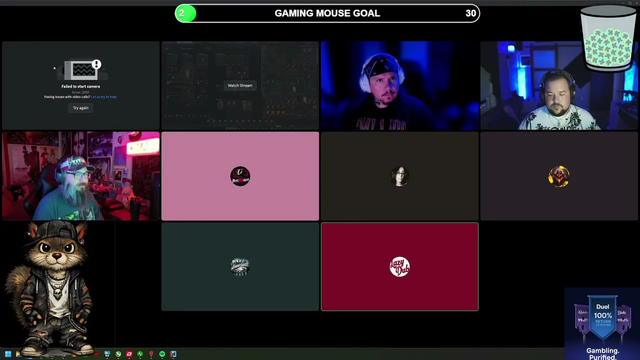Select the bearded streamer video tile
This screenshot has width=640, height=360.
[x=80, y=176]
